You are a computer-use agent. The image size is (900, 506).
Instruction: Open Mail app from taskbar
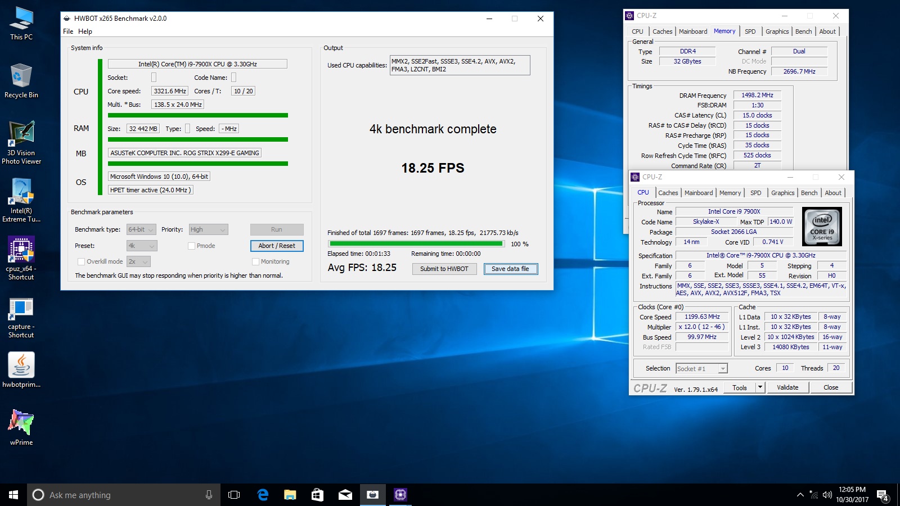pyautogui.click(x=345, y=495)
